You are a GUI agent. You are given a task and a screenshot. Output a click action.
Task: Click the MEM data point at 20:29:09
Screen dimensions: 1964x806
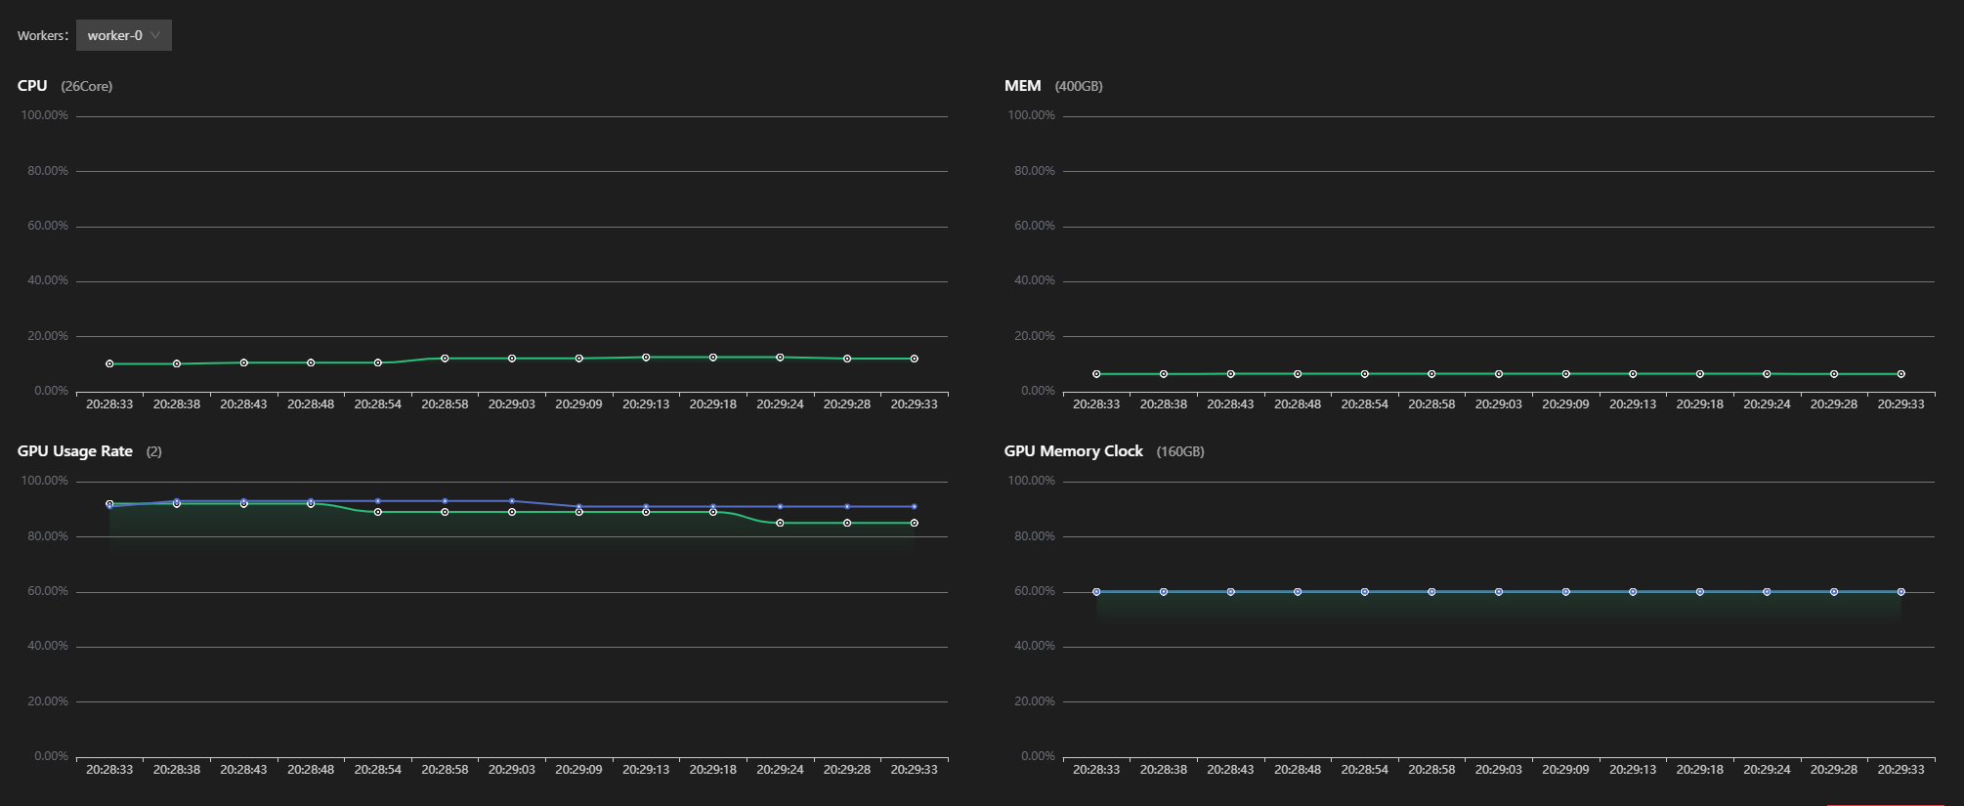pos(1565,374)
